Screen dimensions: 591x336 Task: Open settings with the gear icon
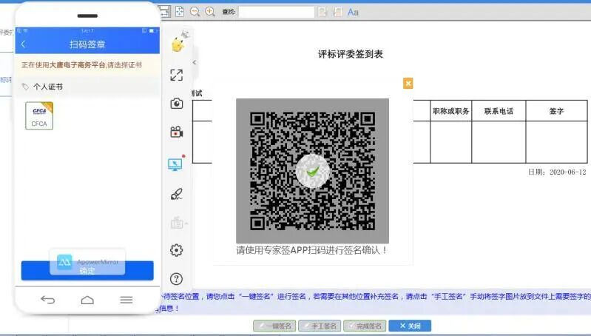[176, 250]
